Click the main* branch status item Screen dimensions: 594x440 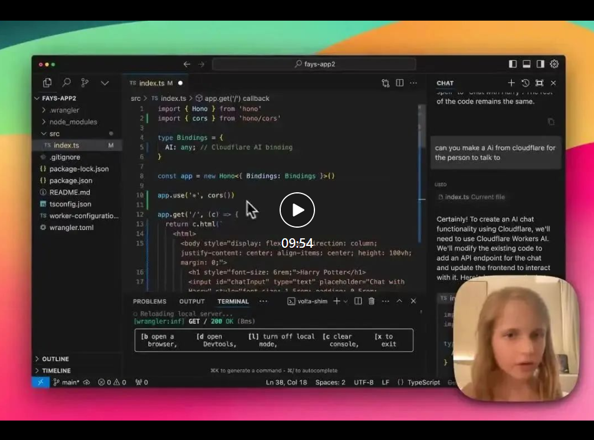(66, 382)
